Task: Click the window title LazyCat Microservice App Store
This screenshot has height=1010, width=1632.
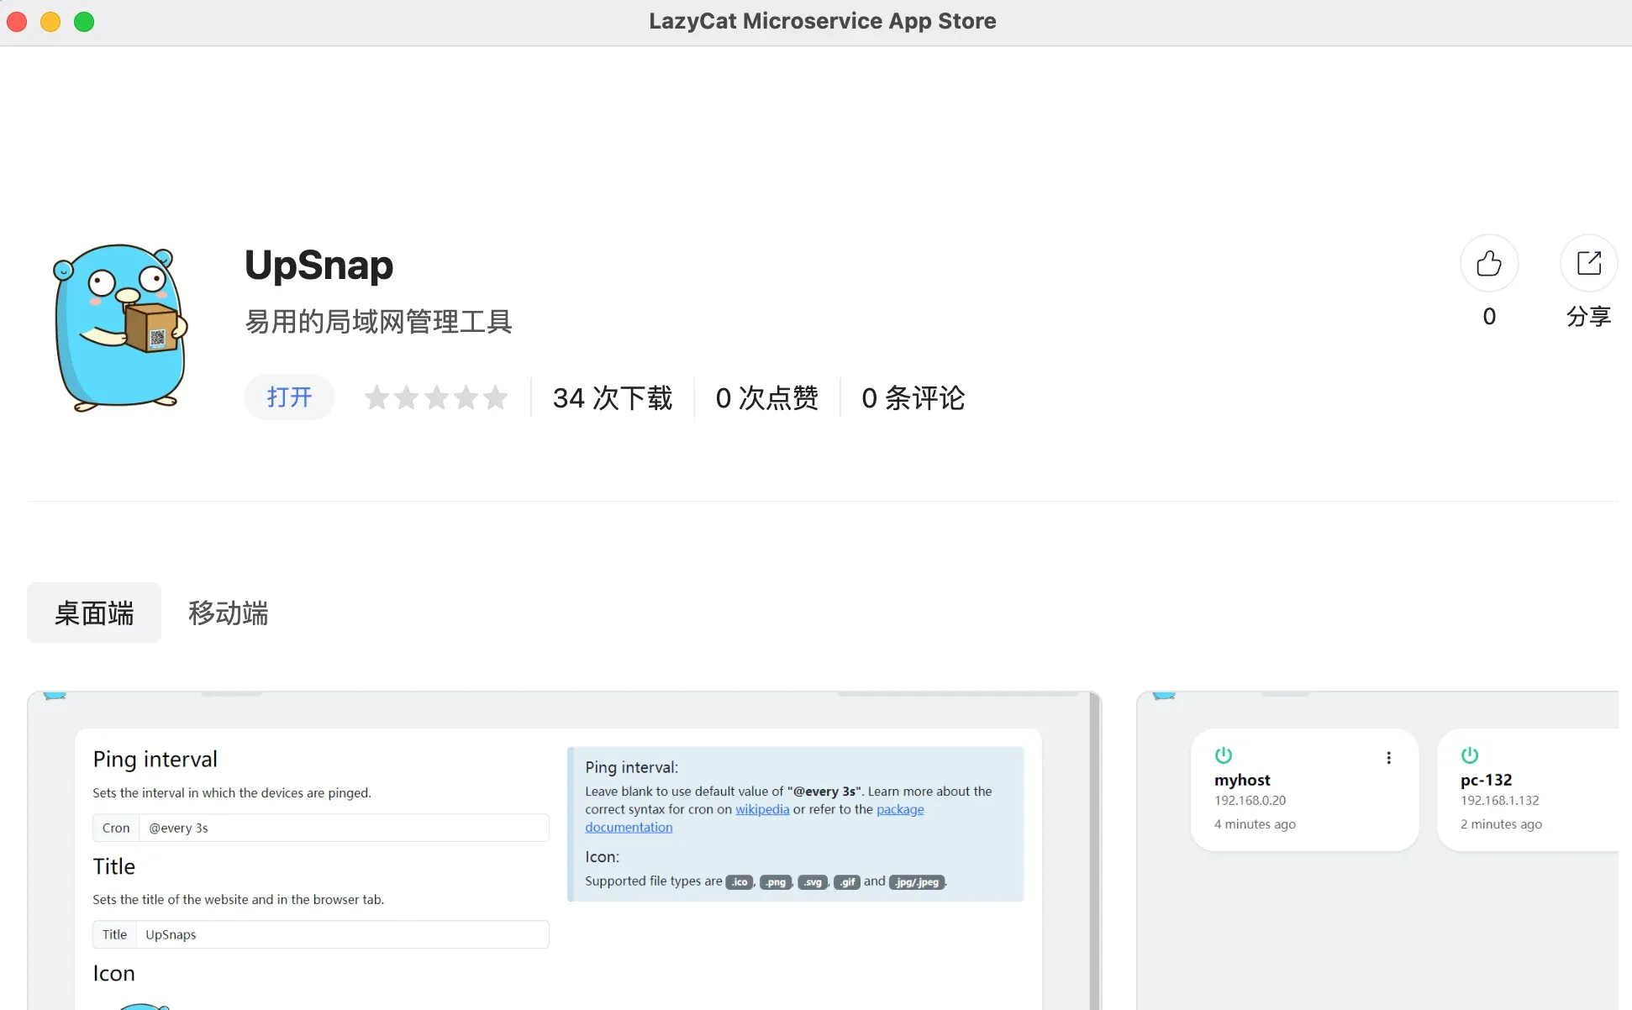Action: coord(822,21)
